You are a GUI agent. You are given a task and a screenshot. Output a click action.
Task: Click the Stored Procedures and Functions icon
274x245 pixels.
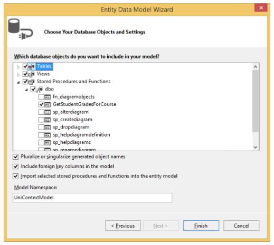coord(32,82)
